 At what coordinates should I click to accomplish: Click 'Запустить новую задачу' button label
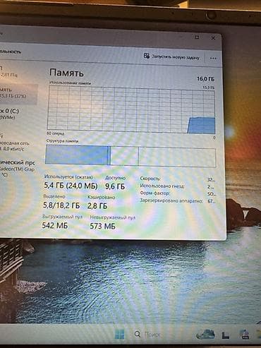click(x=176, y=57)
